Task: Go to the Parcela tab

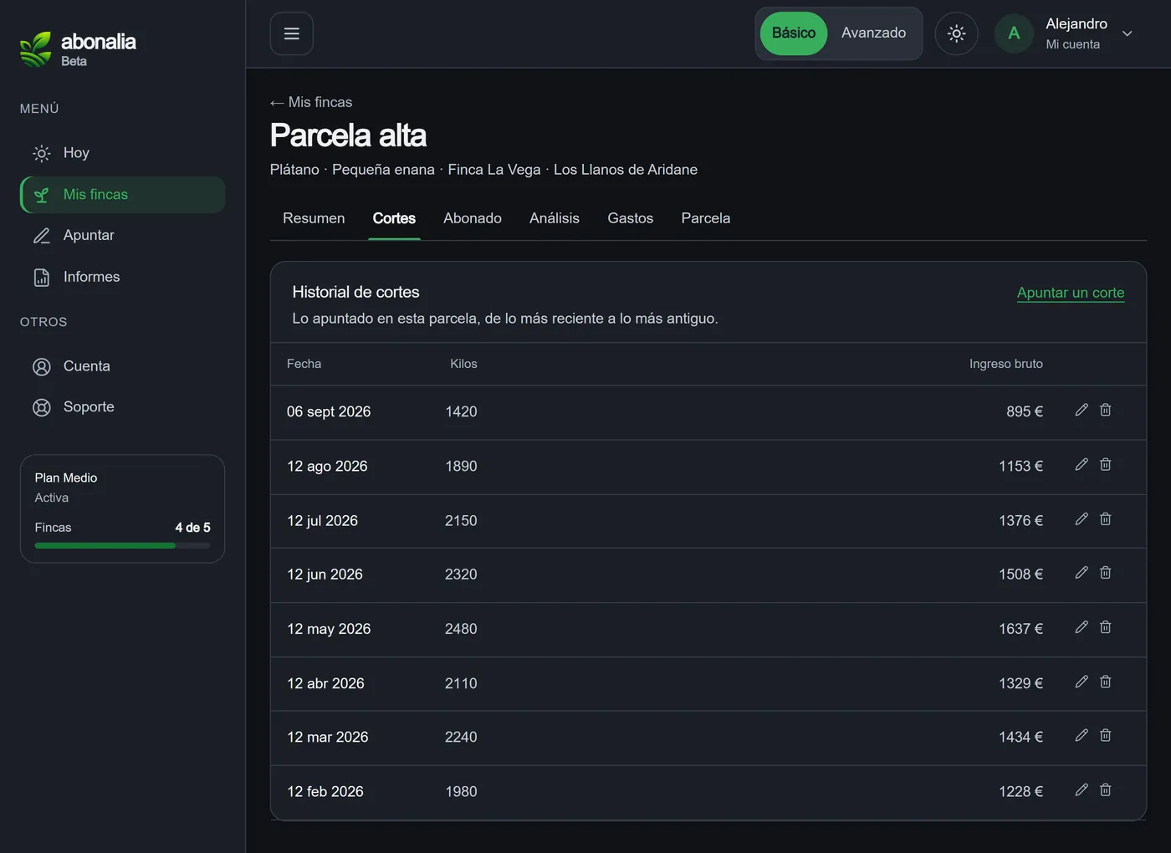Action: (706, 218)
